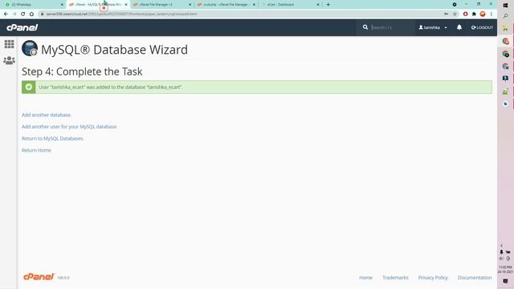This screenshot has height=289, width=514.
Task: Show hidden tray icons chevron
Action: [x=501, y=246]
